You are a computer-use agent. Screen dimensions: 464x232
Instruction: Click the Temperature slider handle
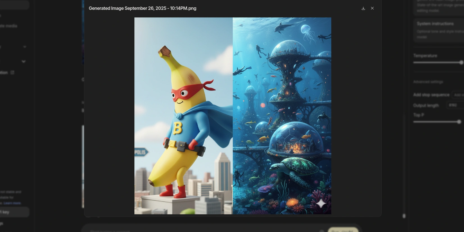(461, 62)
